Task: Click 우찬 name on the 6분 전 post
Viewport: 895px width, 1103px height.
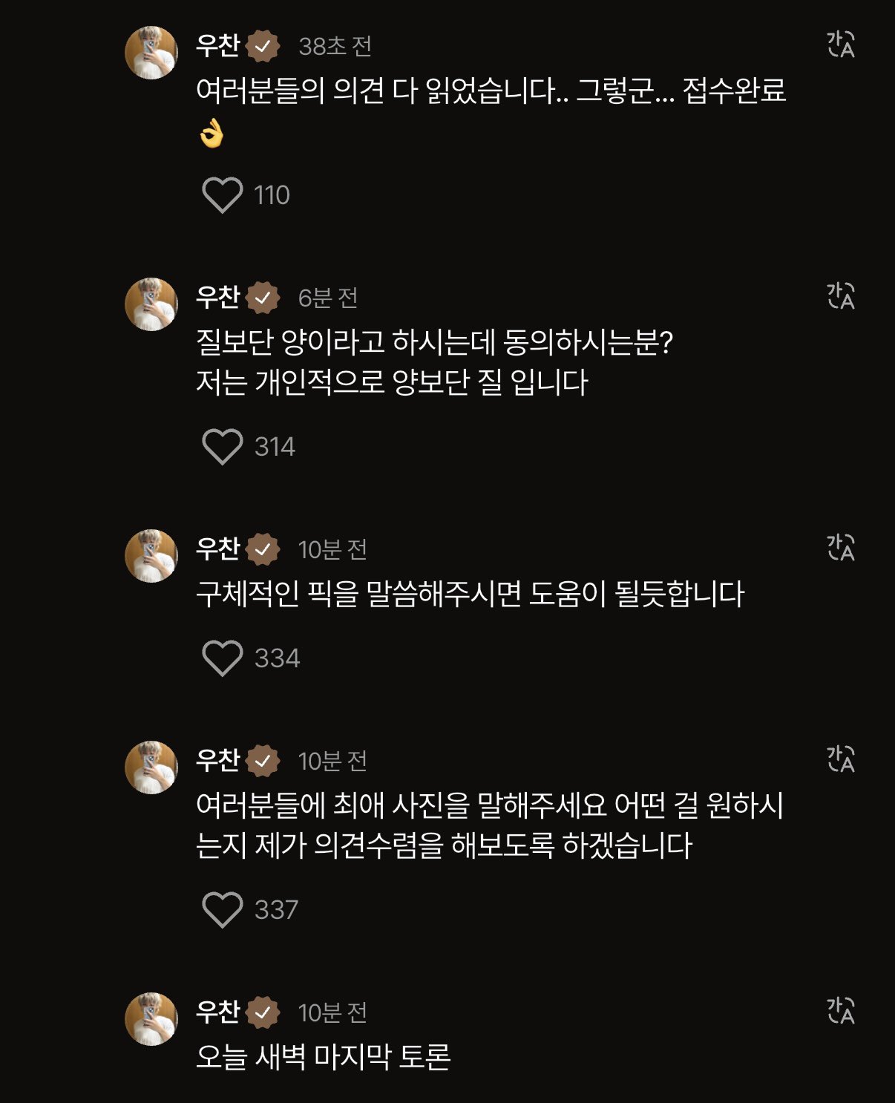Action: pos(217,298)
